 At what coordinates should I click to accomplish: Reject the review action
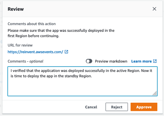click(117, 107)
